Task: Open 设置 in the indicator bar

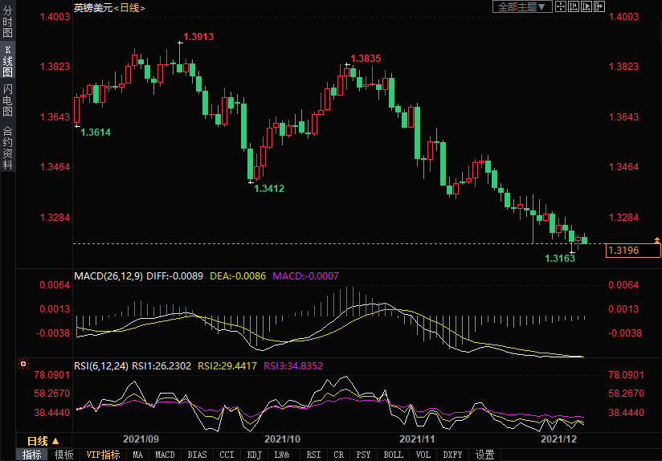Action: (484, 455)
